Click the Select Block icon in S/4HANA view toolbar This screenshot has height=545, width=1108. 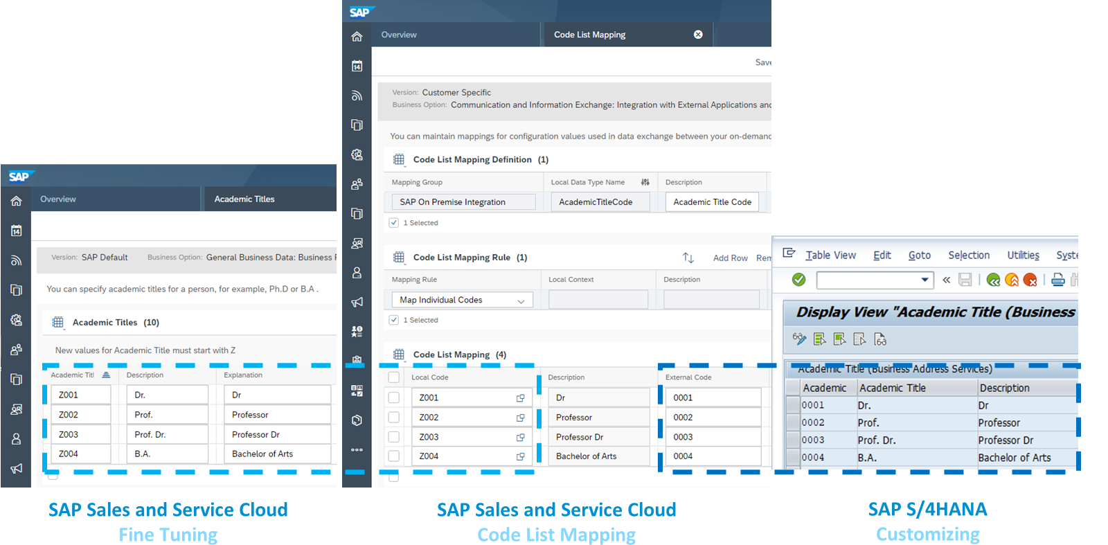point(840,339)
